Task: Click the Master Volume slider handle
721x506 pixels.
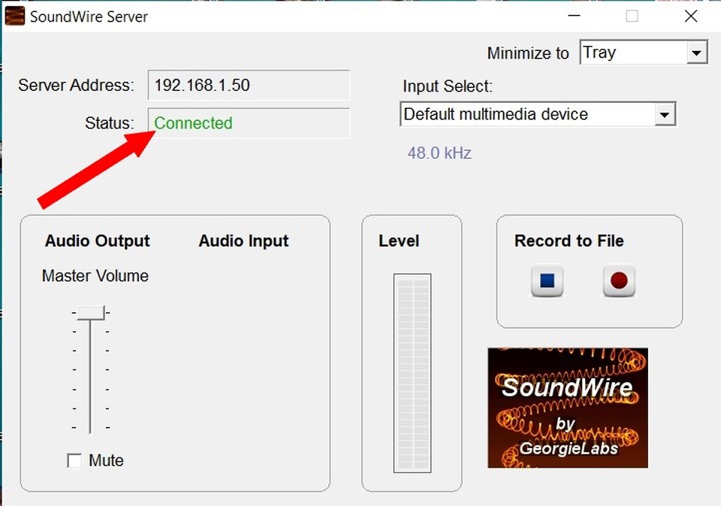Action: (91, 312)
